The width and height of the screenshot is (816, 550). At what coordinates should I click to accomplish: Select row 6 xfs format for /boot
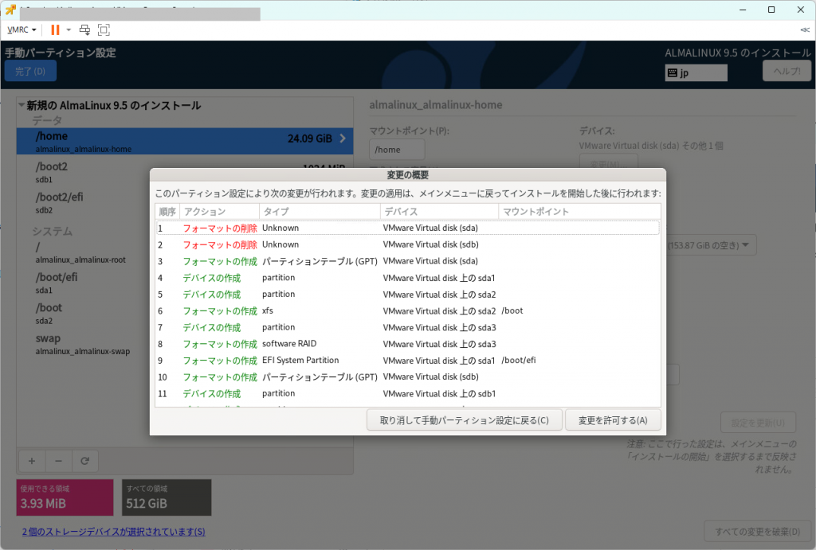tap(408, 311)
